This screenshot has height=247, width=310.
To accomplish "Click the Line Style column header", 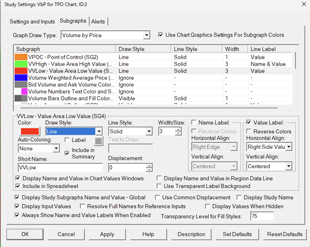I will (x=197, y=49).
